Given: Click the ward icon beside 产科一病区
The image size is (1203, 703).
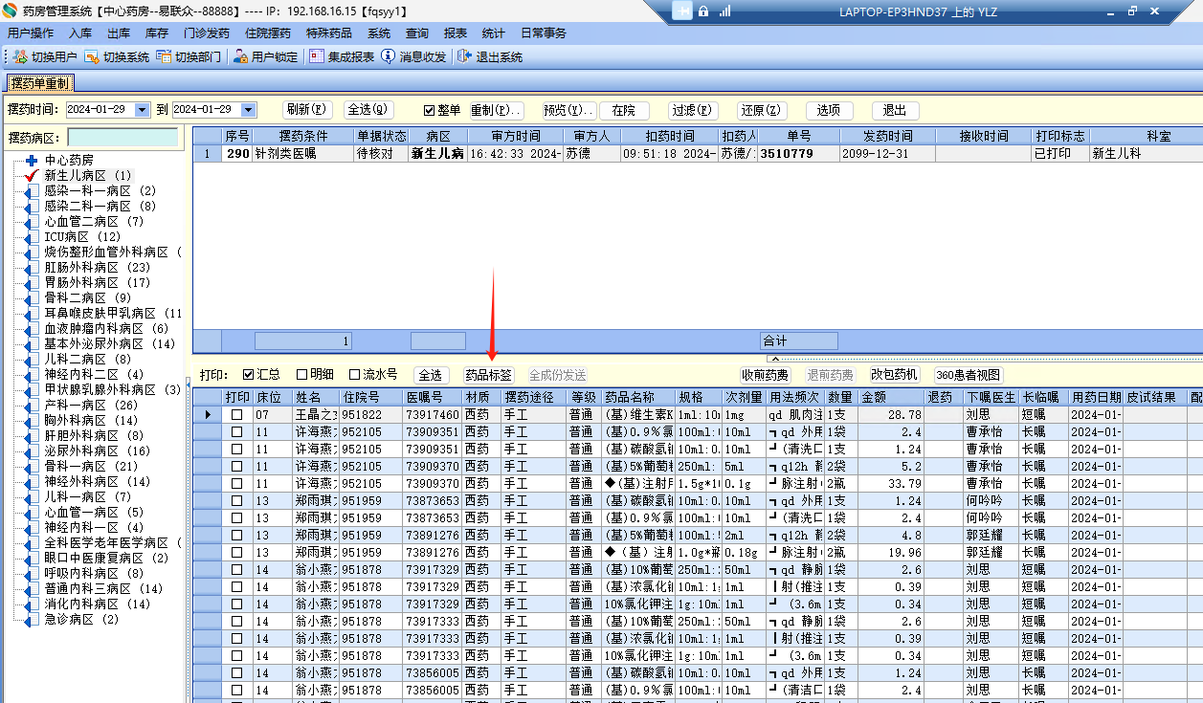Looking at the screenshot, I should coord(32,406).
